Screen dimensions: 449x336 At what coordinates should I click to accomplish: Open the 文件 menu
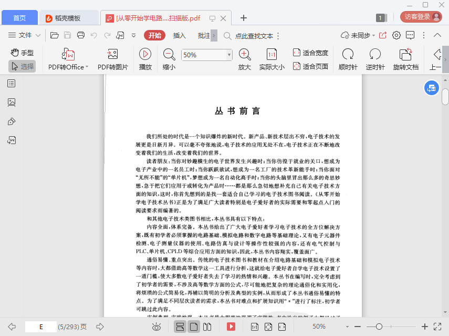pos(25,35)
